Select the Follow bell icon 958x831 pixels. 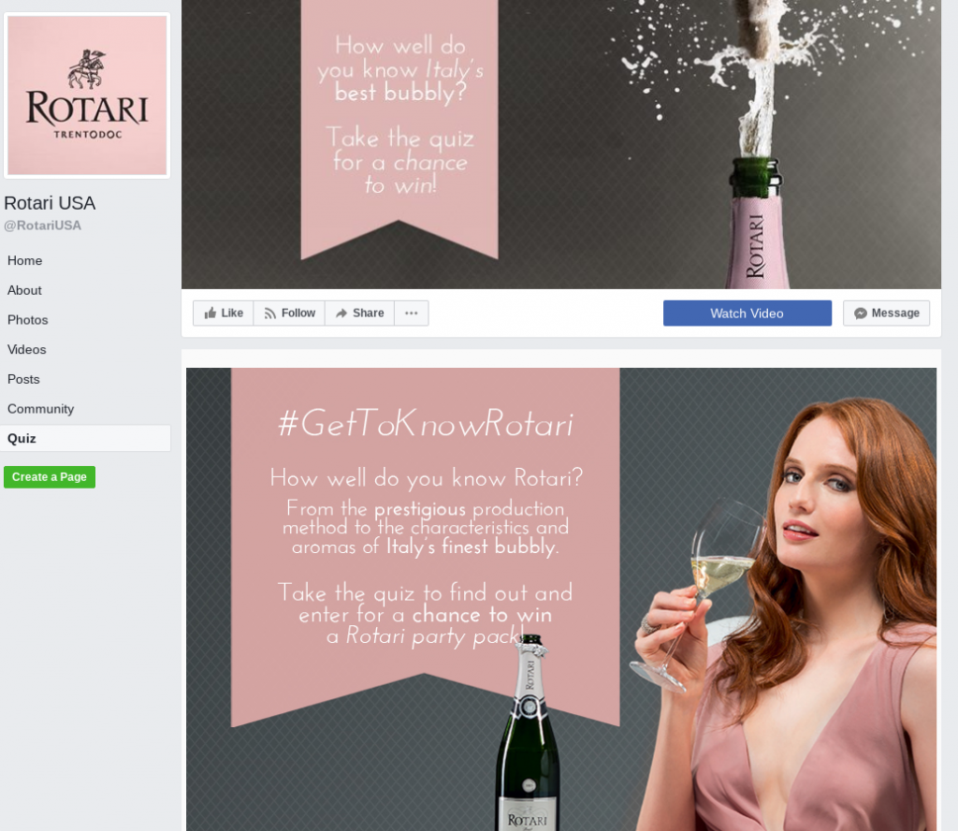(269, 313)
